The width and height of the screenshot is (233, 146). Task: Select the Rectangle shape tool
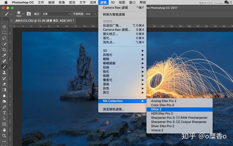click(4, 124)
